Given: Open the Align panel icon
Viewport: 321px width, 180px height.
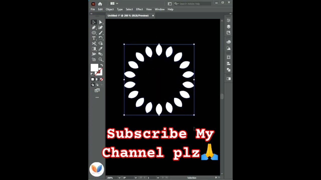Looking at the screenshot, I should (x=228, y=63).
